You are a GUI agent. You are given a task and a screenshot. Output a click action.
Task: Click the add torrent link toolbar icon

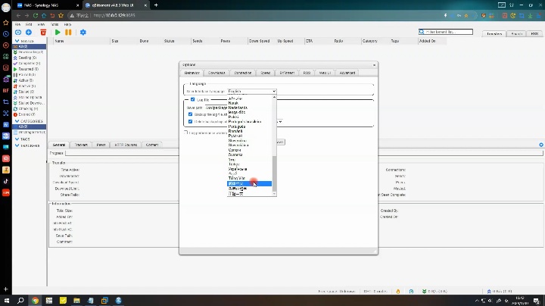pyautogui.click(x=18, y=33)
